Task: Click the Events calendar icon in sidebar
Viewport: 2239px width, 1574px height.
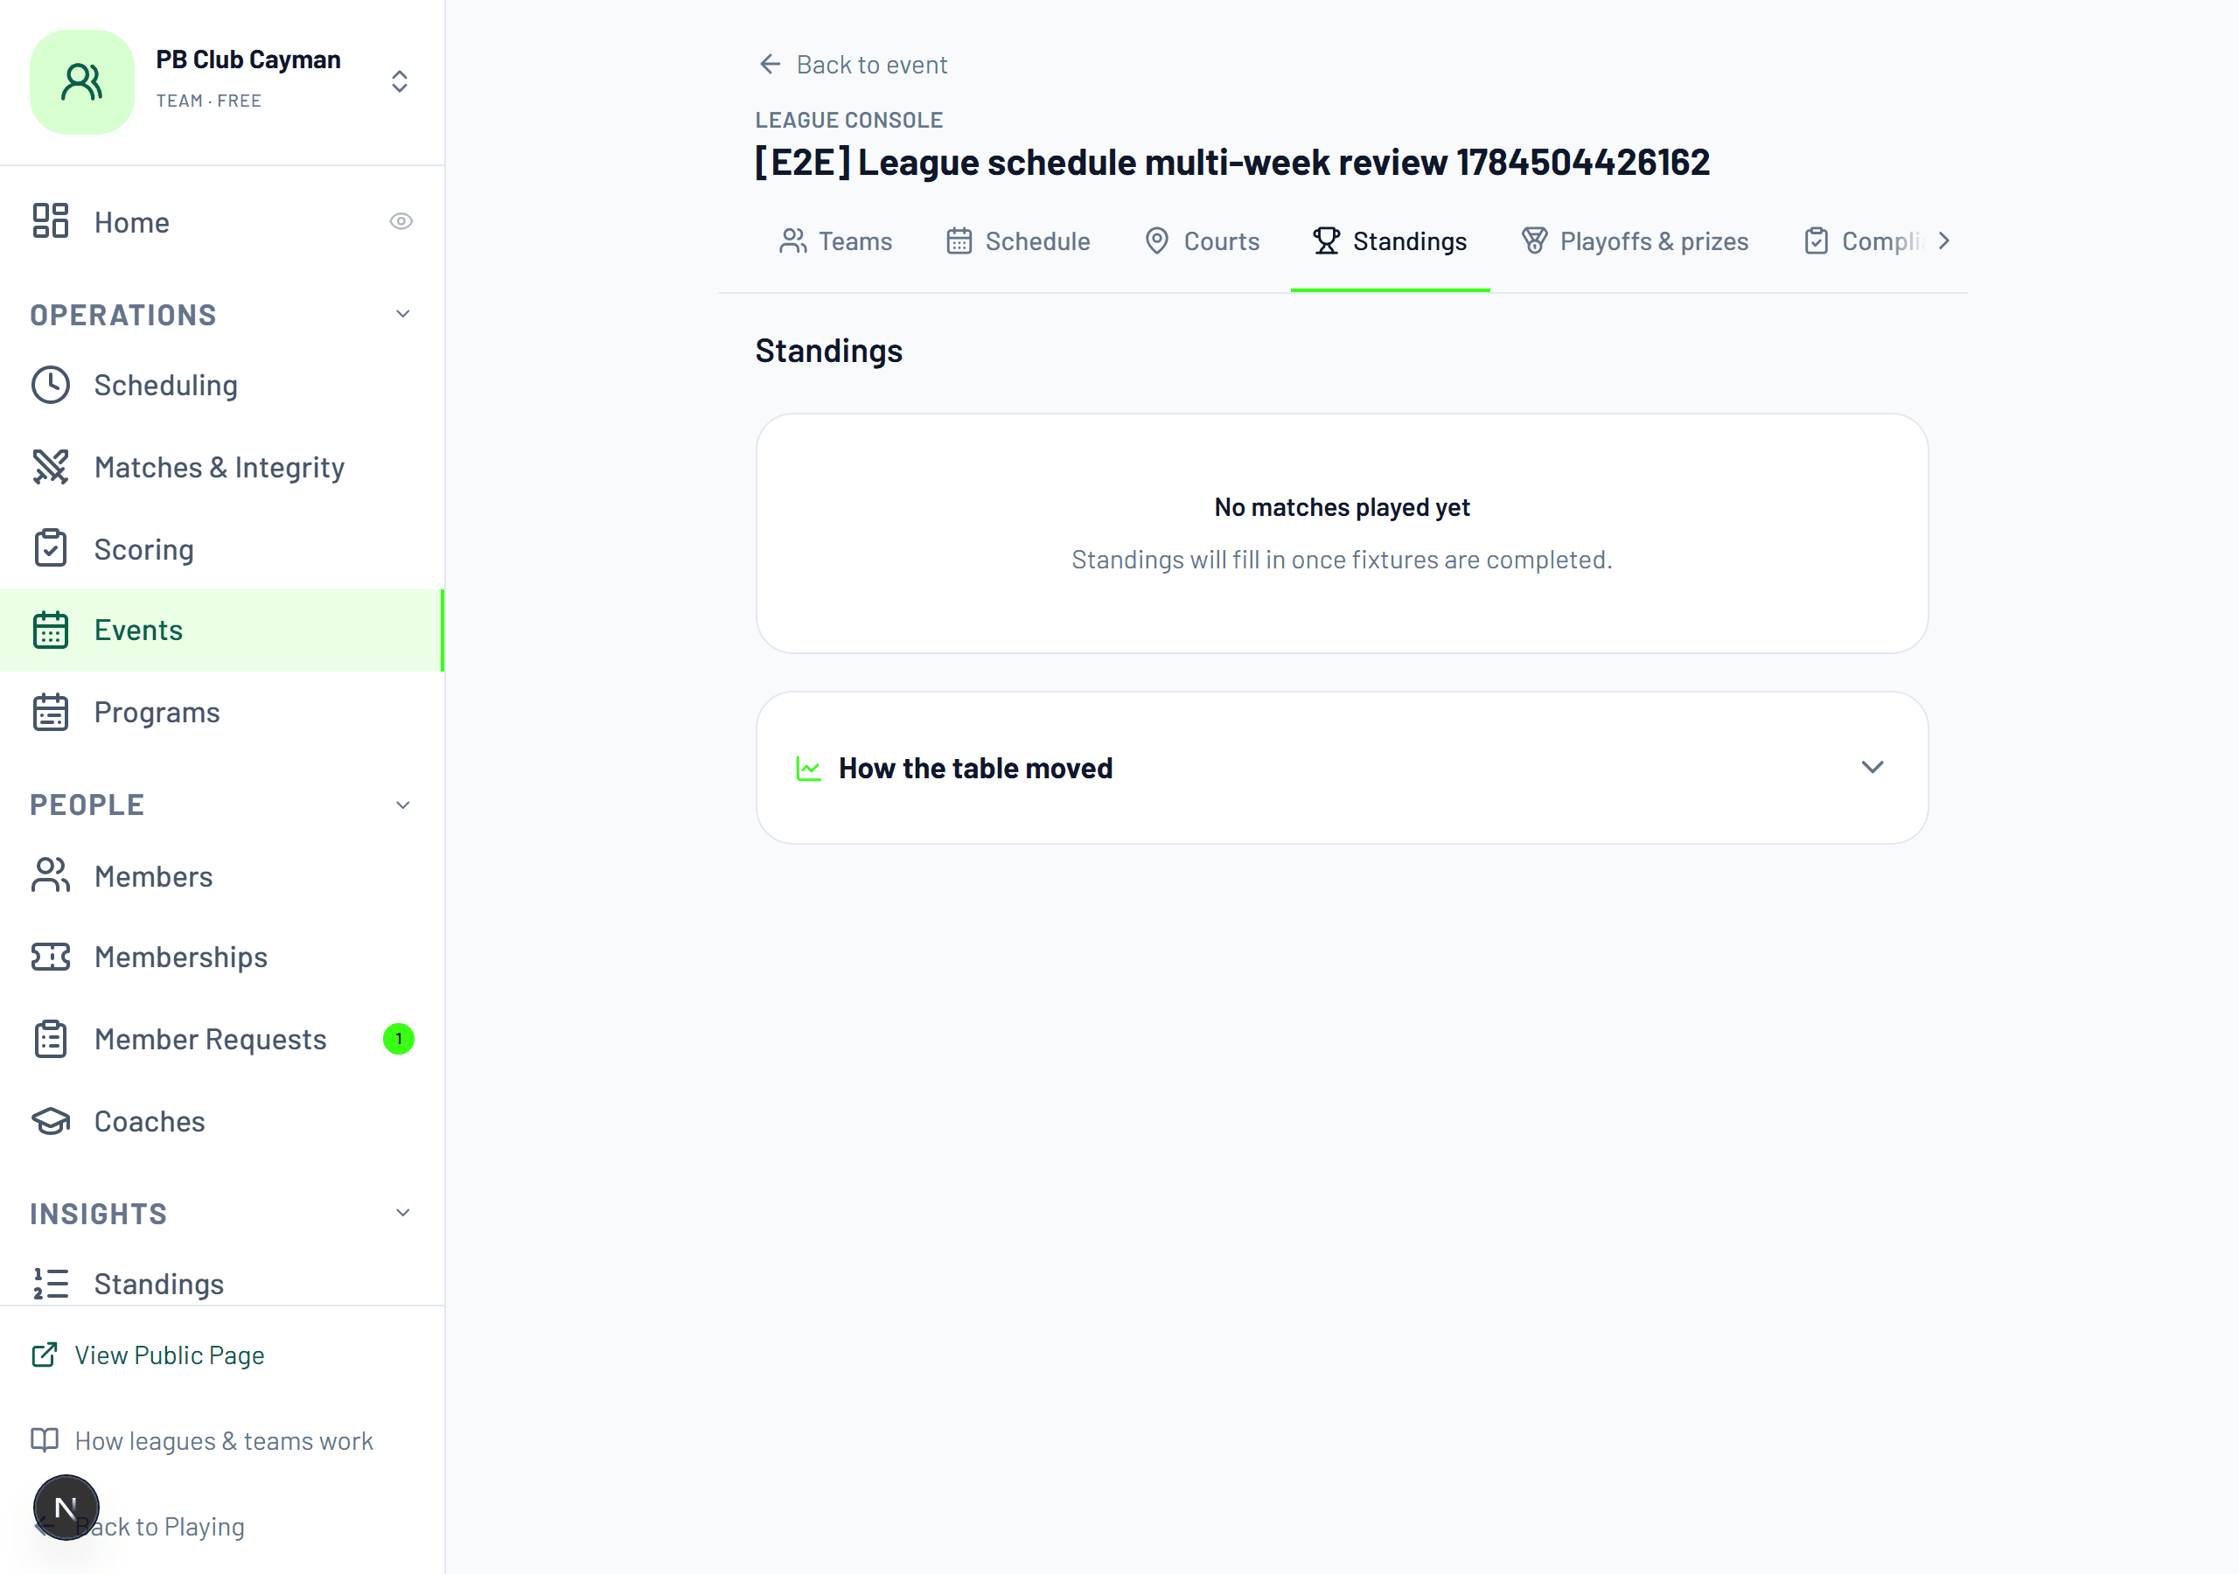Action: [51, 631]
